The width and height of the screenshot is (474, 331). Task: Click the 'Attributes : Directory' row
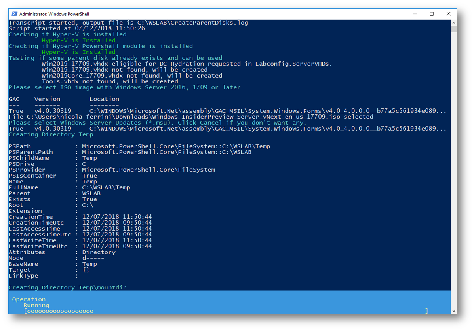tap(62, 252)
